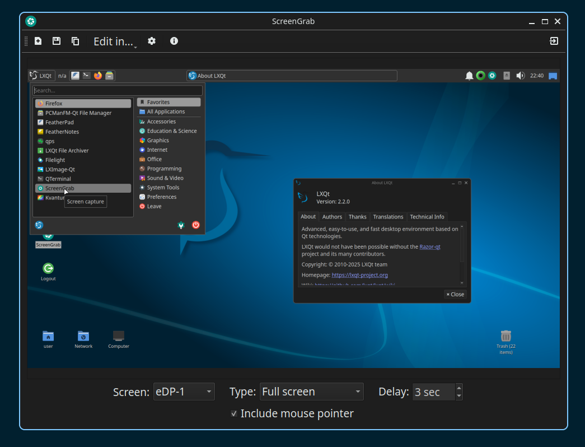
Task: Take a new screenshot in ScreenGrab toolbar
Action: (38, 41)
